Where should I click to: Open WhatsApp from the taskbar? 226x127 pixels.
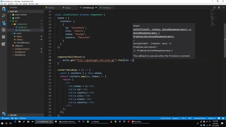tap(88, 122)
